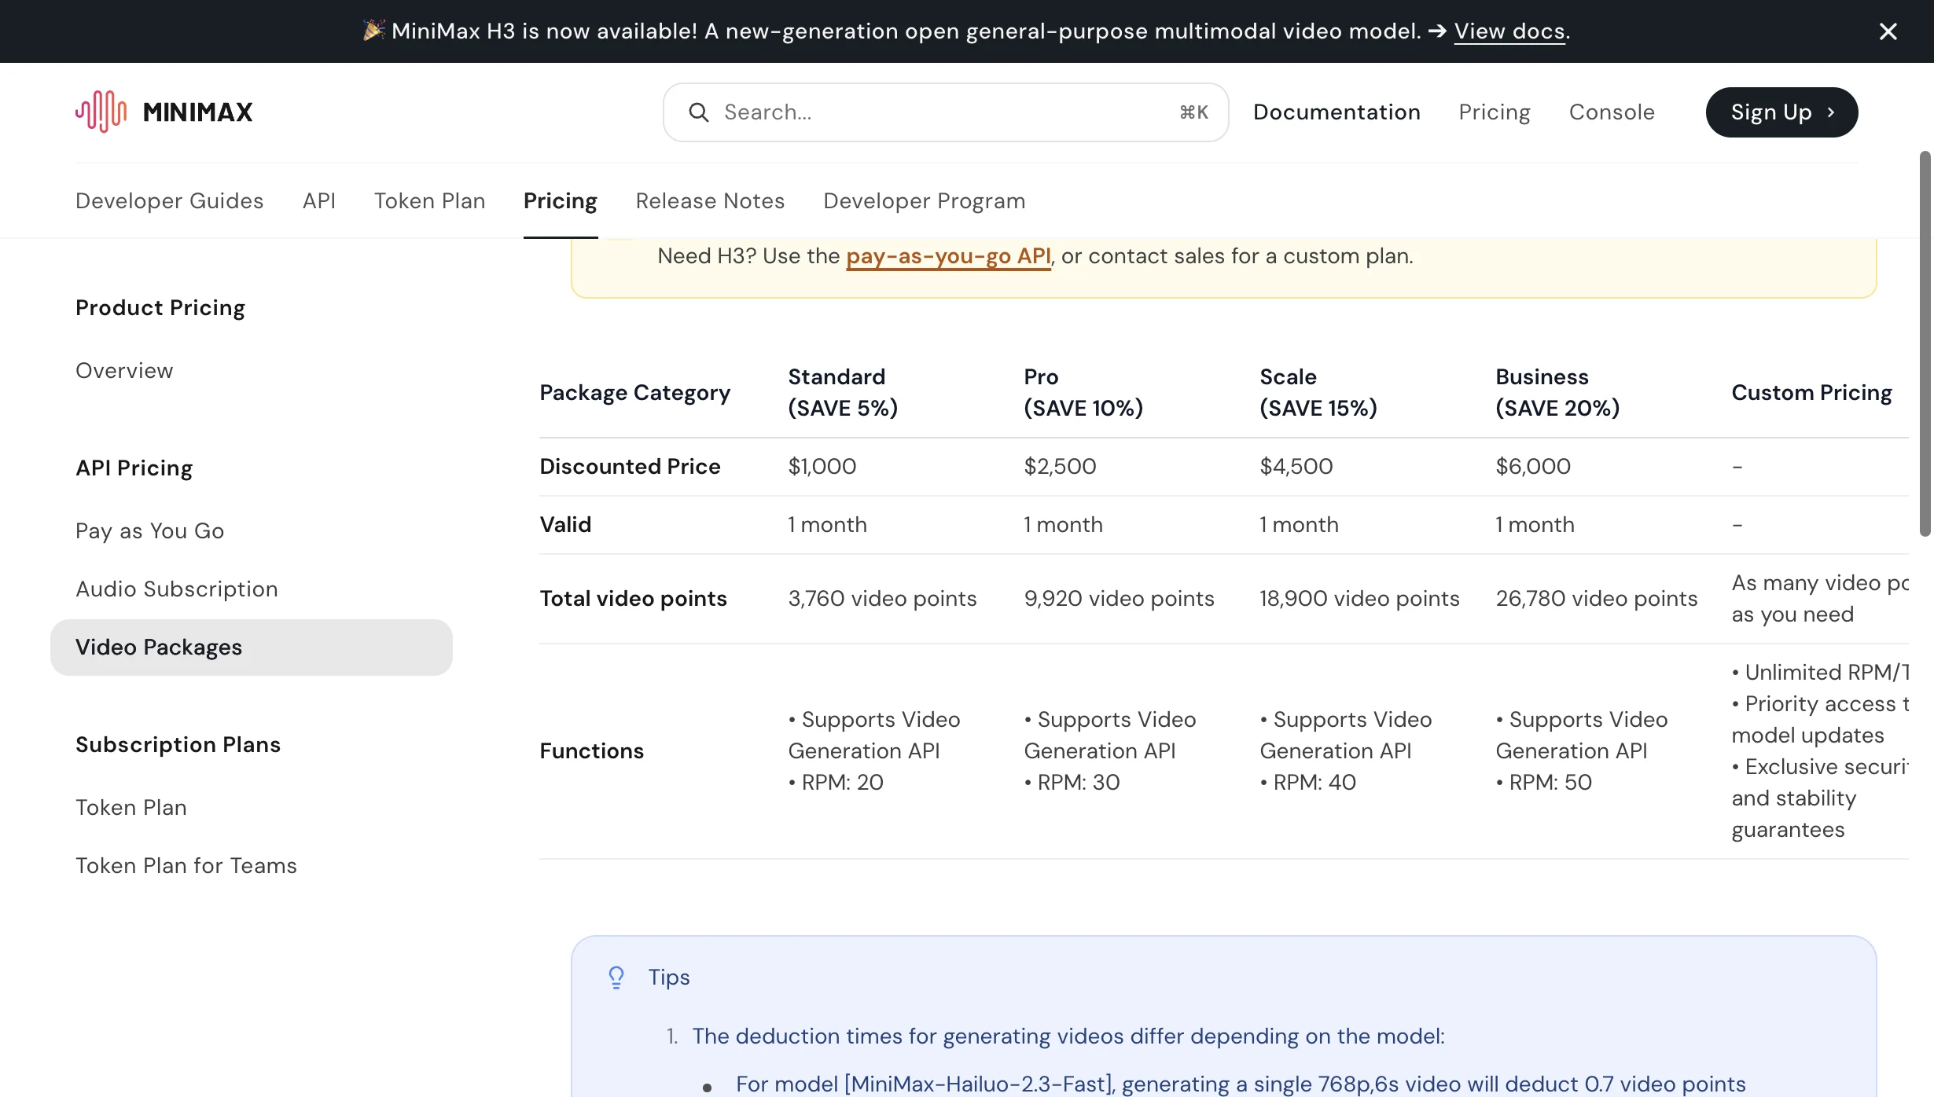Open Console in the top navigation
The width and height of the screenshot is (1934, 1097).
coord(1612,112)
